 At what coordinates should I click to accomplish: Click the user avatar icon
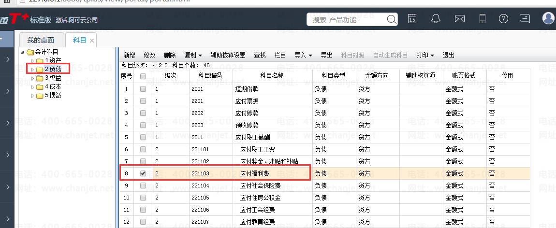pos(548,18)
